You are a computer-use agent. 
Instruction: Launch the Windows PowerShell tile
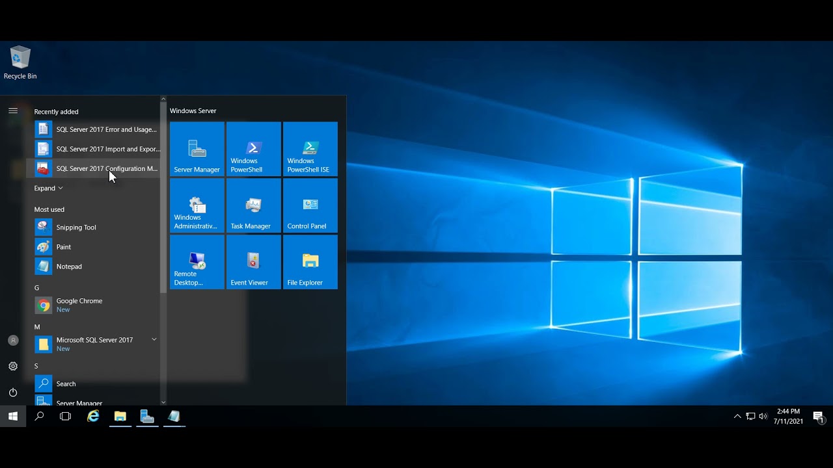(253, 149)
